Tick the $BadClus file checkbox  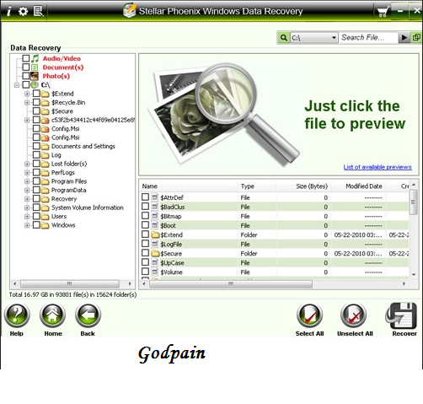[145, 207]
